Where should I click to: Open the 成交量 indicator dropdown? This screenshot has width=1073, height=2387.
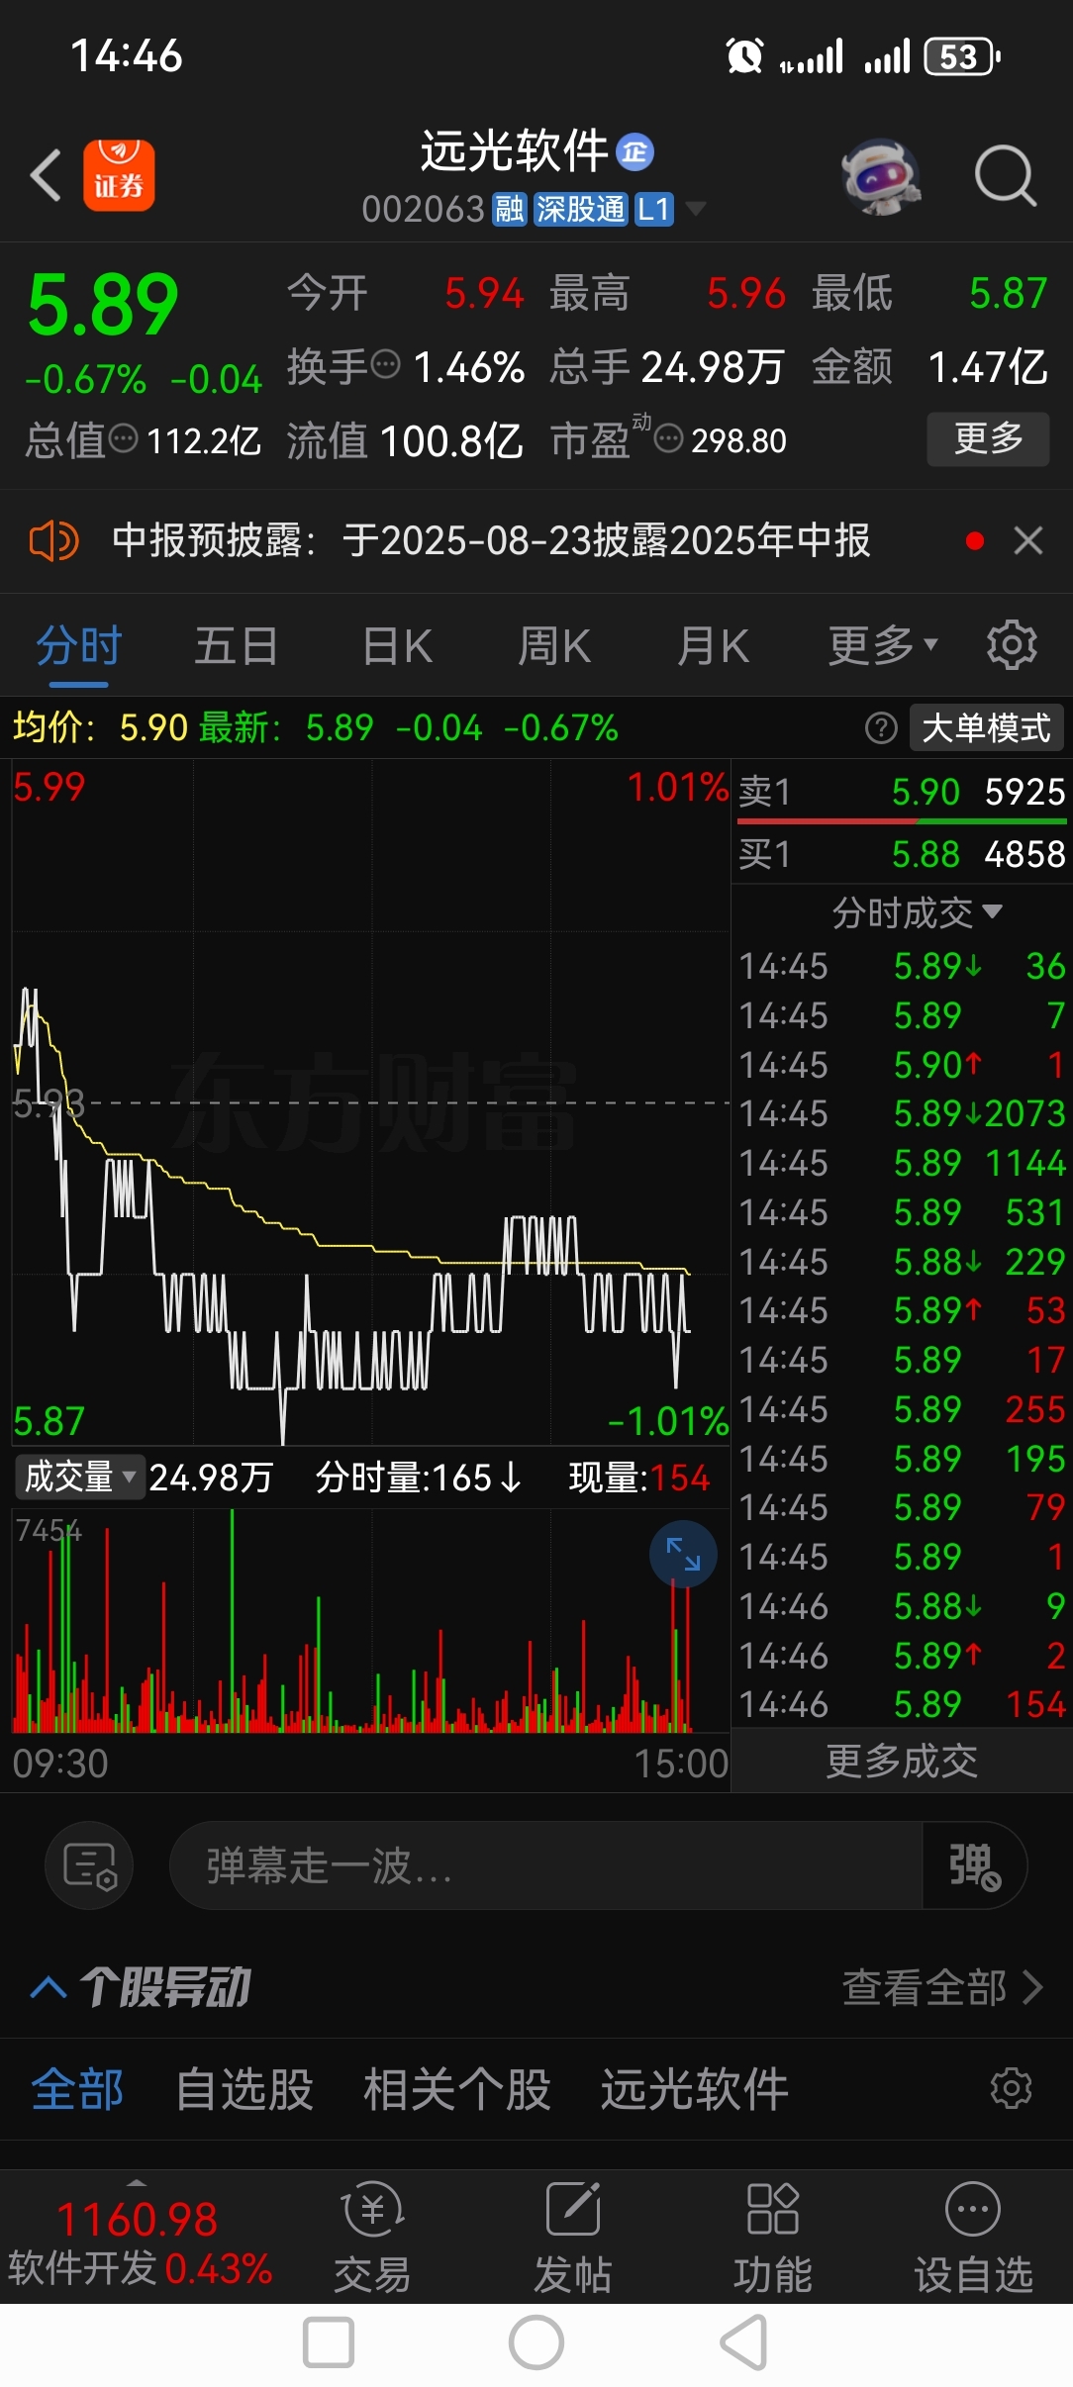coord(79,1478)
